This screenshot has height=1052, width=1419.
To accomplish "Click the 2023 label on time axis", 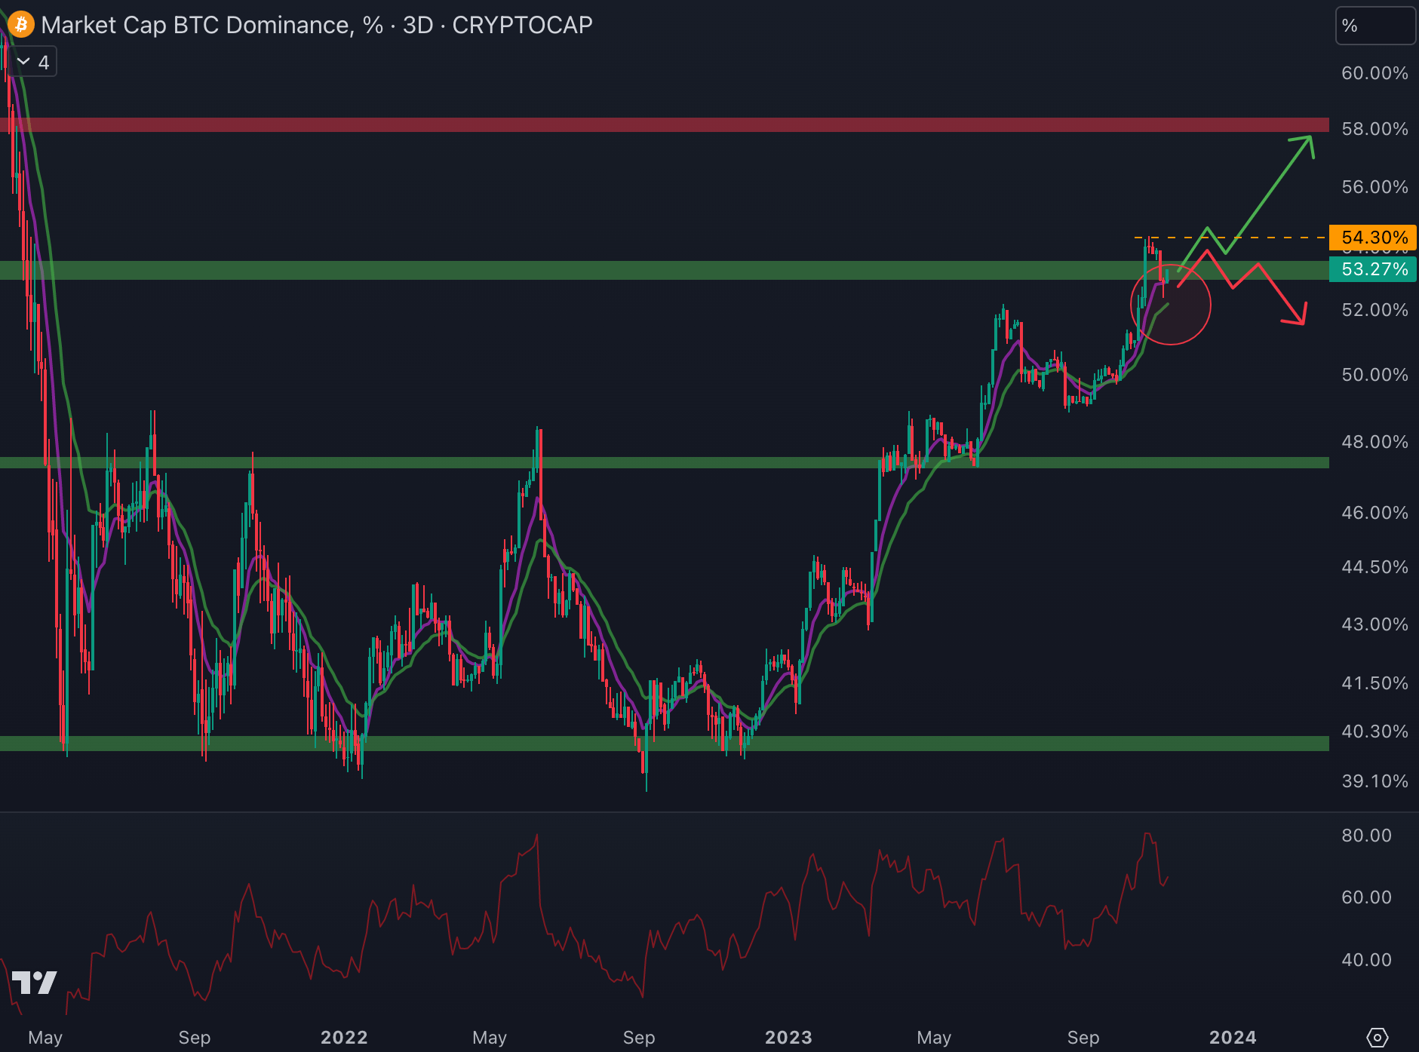I will (x=788, y=1038).
